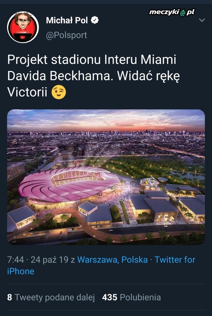Open the @Polsport handle
Viewport: 212px width, 316px height.
[x=66, y=35]
